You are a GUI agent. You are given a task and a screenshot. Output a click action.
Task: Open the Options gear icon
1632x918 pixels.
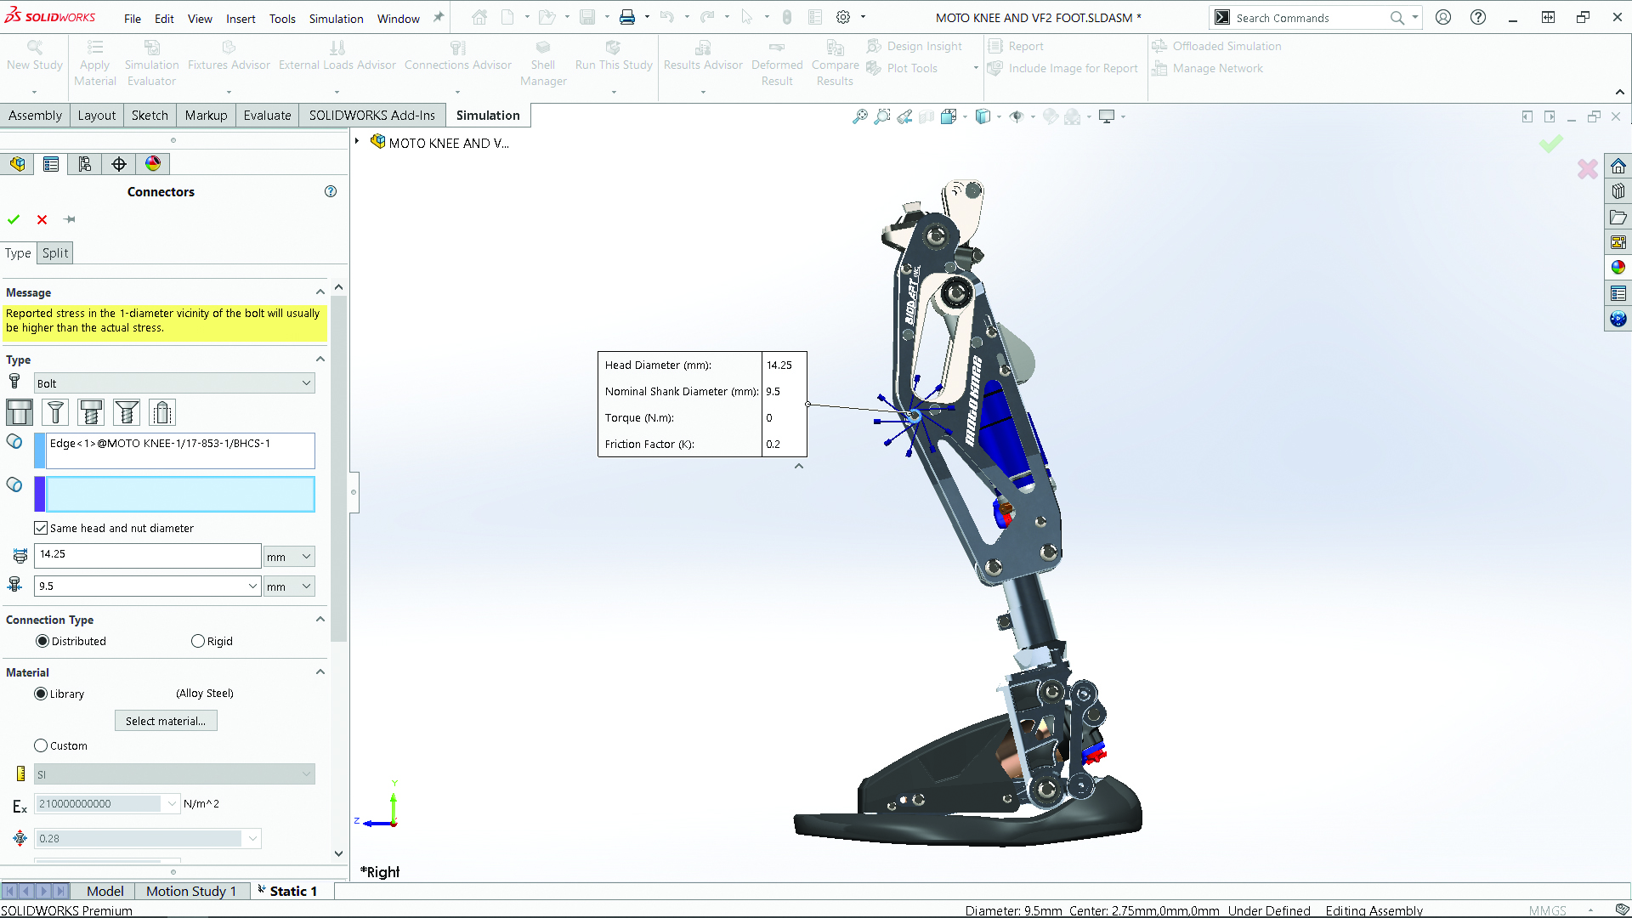[843, 17]
